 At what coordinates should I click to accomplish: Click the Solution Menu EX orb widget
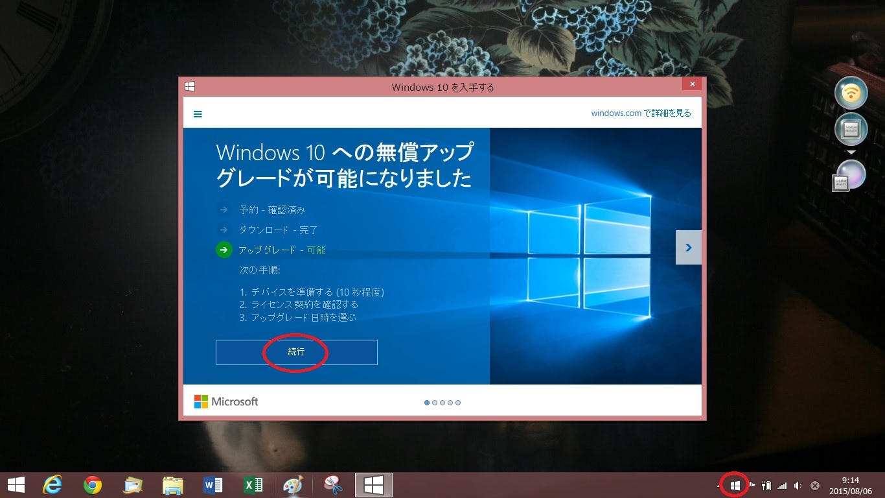coord(851,128)
